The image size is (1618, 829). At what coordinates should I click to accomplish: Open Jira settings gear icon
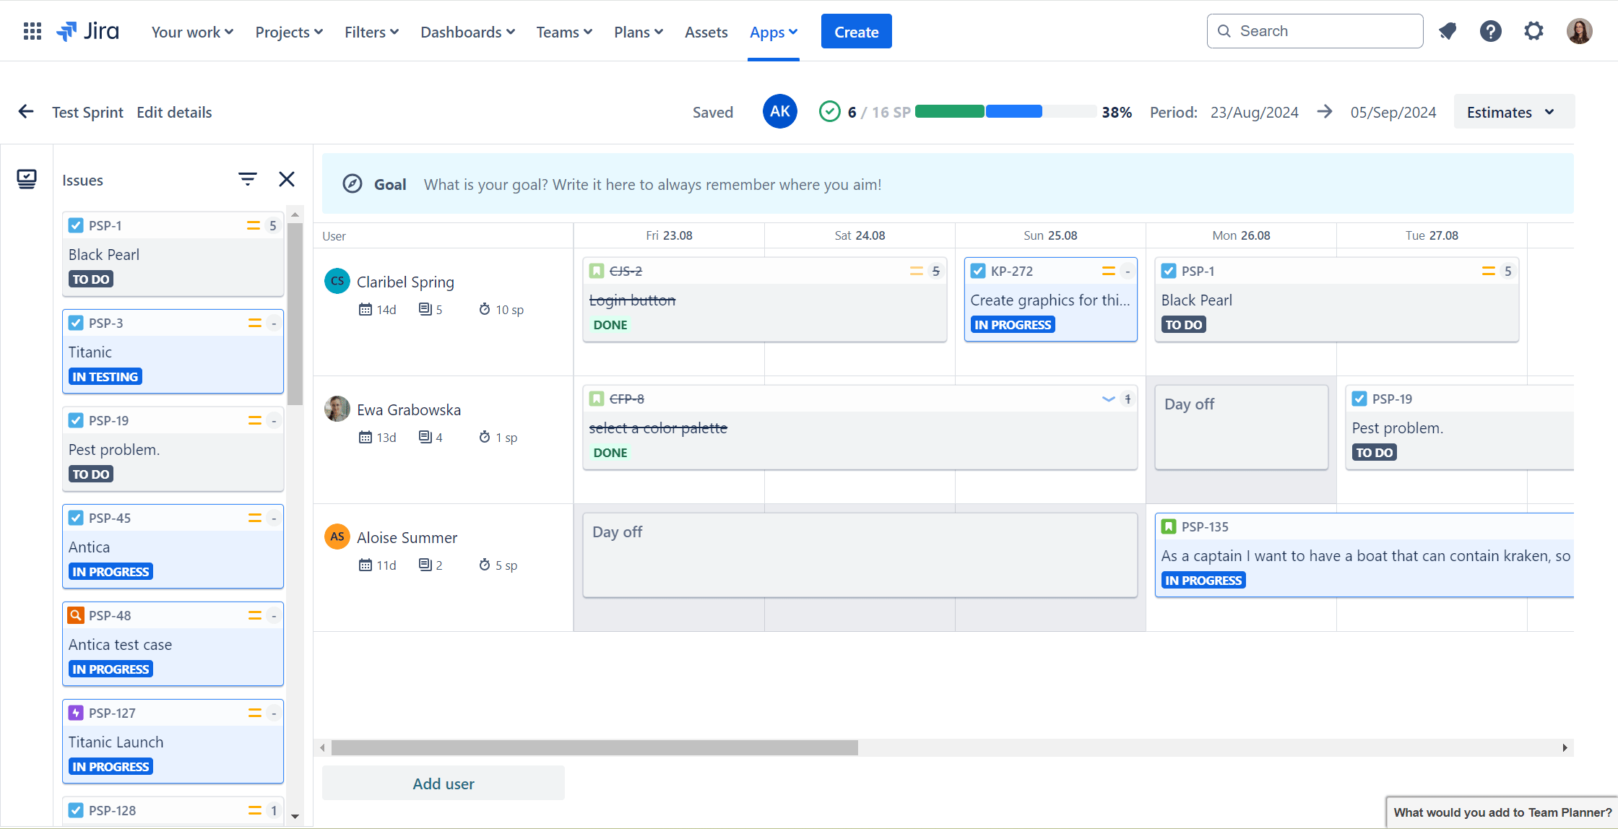tap(1534, 31)
